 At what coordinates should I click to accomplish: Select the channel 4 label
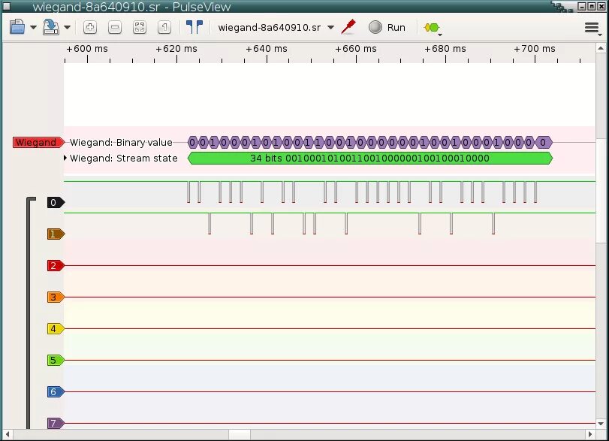56,329
